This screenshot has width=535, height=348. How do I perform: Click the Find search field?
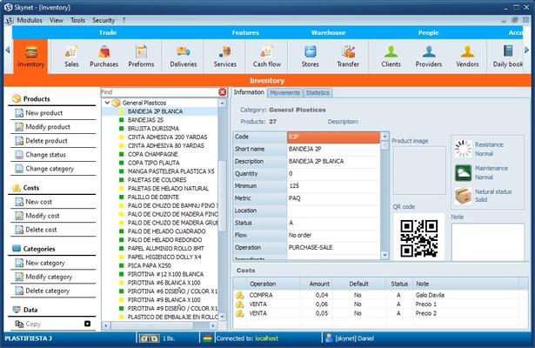(159, 92)
